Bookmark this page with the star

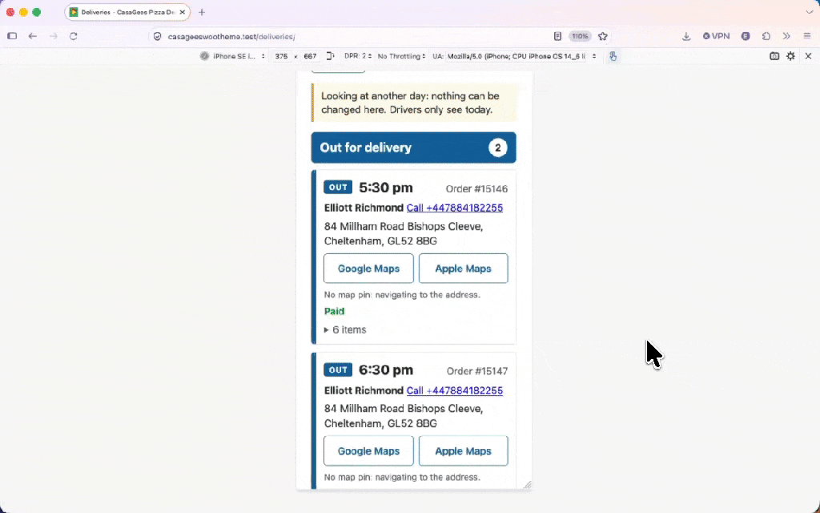tap(603, 36)
